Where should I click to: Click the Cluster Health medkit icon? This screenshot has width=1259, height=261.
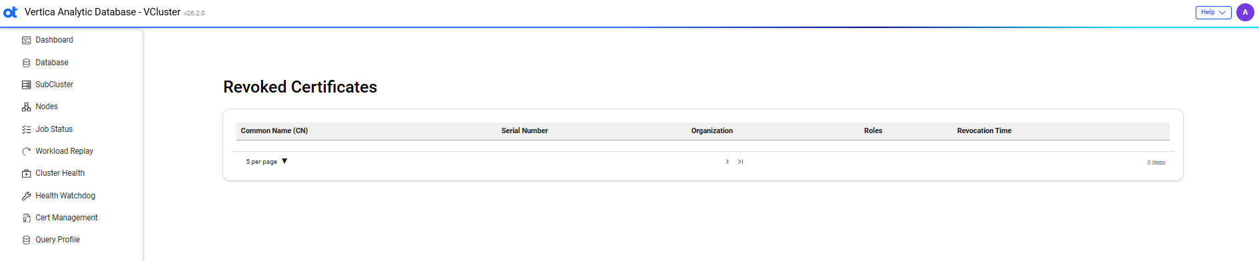pyautogui.click(x=27, y=174)
